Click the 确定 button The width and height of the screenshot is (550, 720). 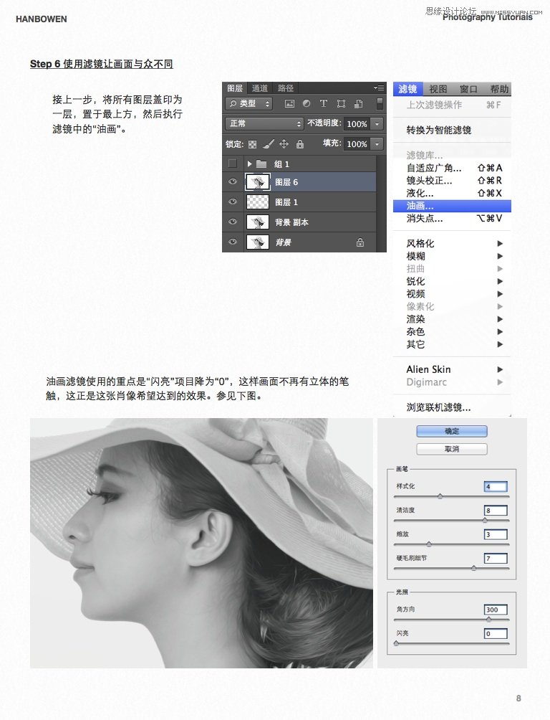tap(452, 431)
